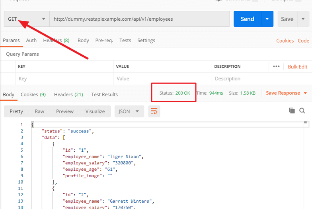Open the JSON format dropdown
312x209 pixels.
129,111
